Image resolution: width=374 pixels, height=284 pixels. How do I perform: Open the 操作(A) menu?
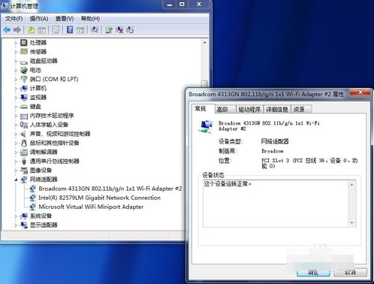coord(39,19)
